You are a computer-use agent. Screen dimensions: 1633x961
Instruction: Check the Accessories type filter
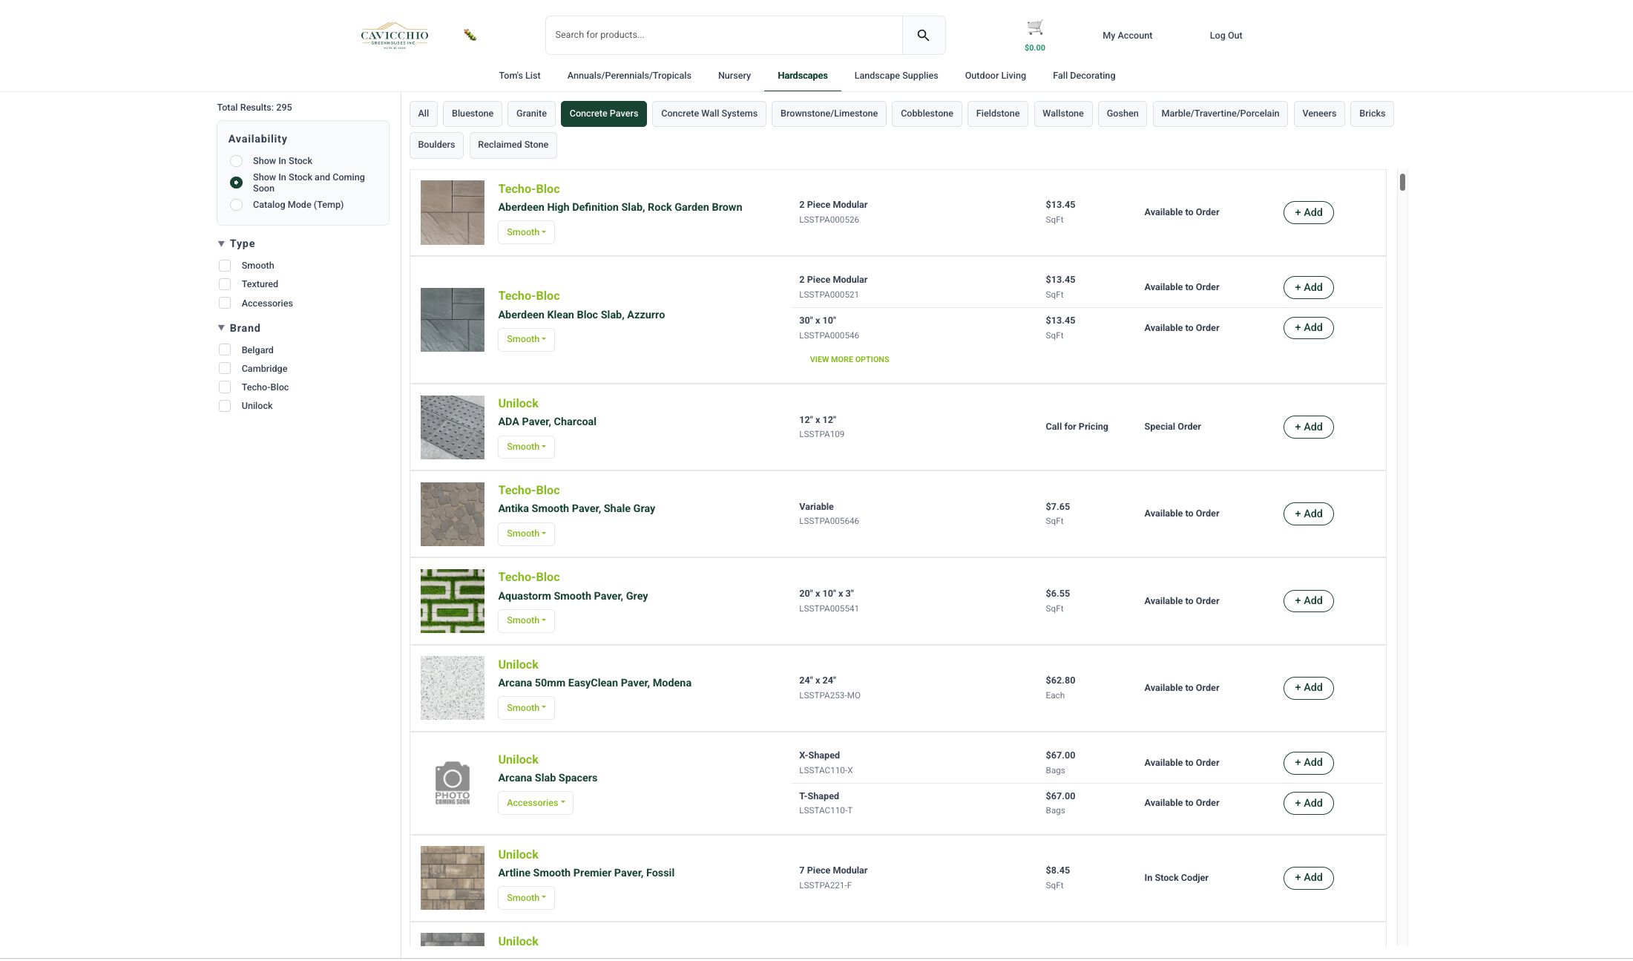[225, 304]
